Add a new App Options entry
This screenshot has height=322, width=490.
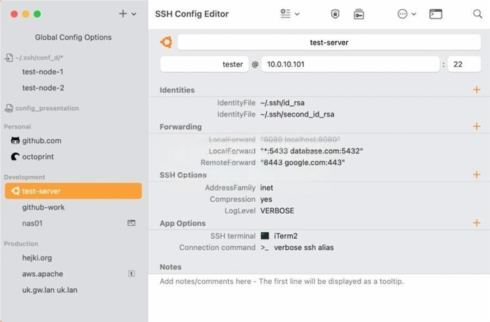tap(476, 223)
